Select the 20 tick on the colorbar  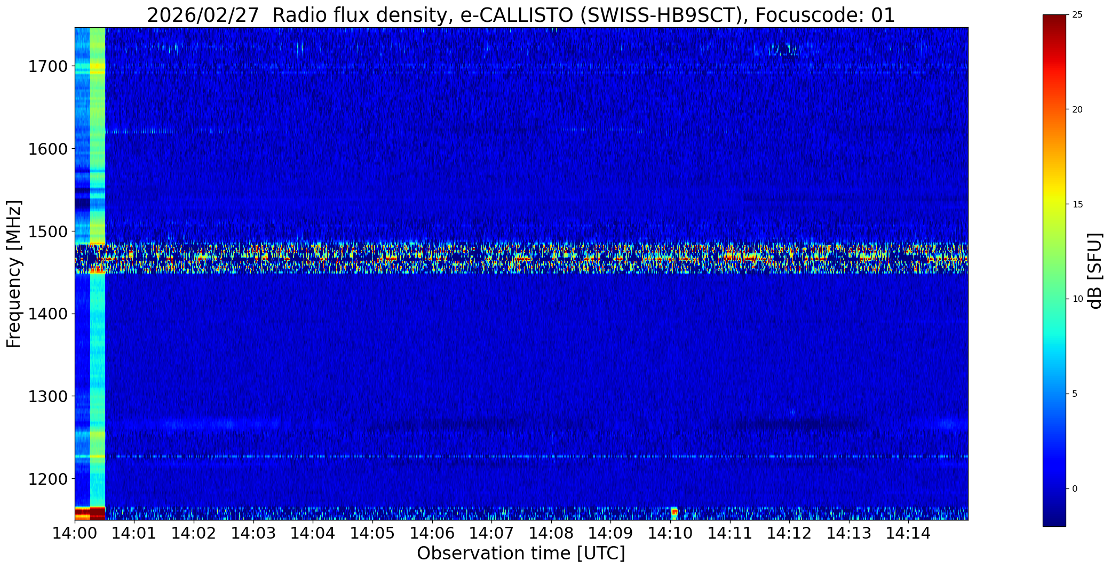(x=1077, y=110)
